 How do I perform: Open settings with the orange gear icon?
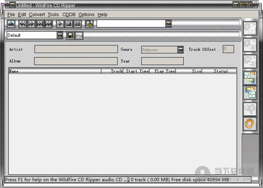click(250, 124)
